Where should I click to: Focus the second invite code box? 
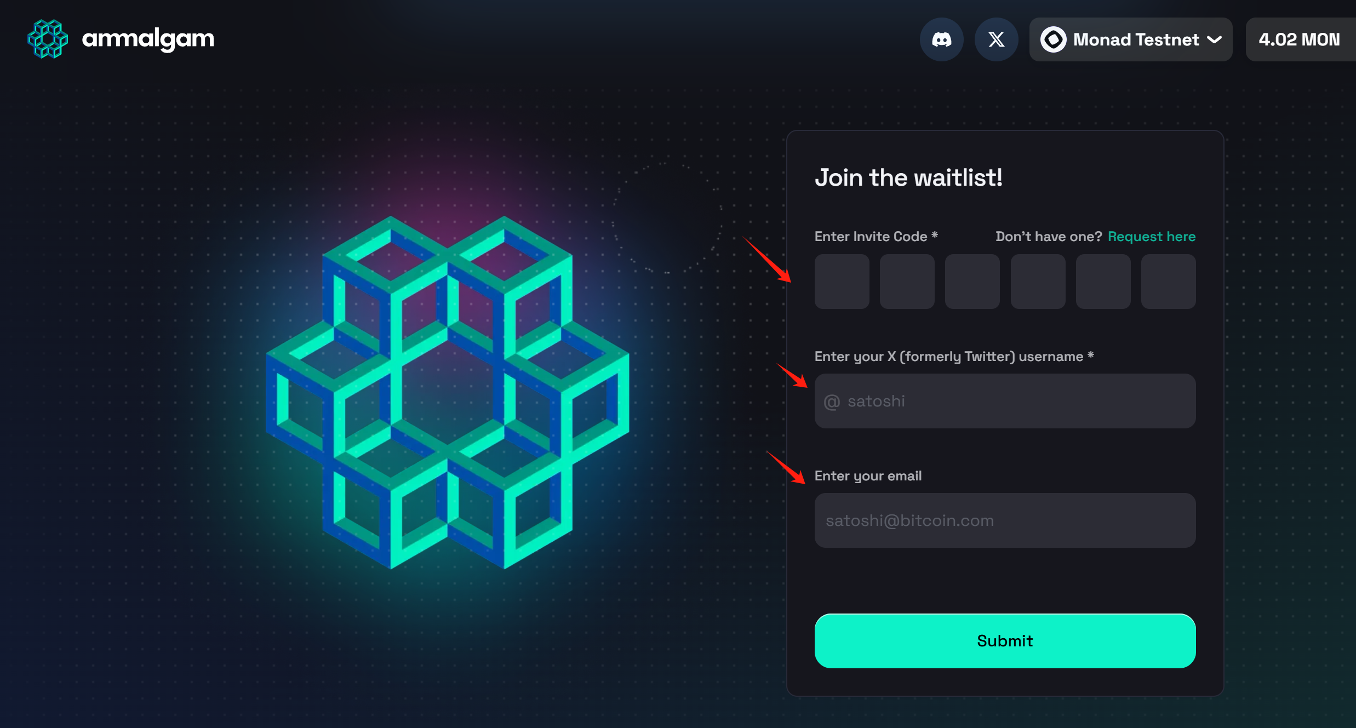pos(907,282)
